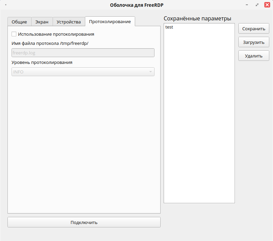273x241 pixels.
Task: Select the Протоколирование tab
Action: pyautogui.click(x=110, y=21)
